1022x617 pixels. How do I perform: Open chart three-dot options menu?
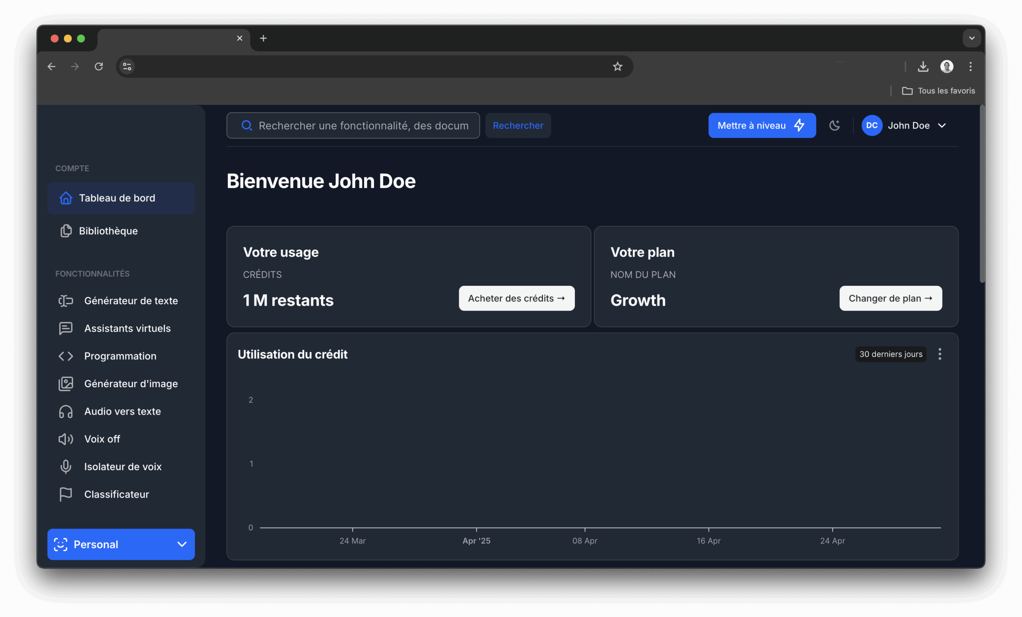pos(939,354)
